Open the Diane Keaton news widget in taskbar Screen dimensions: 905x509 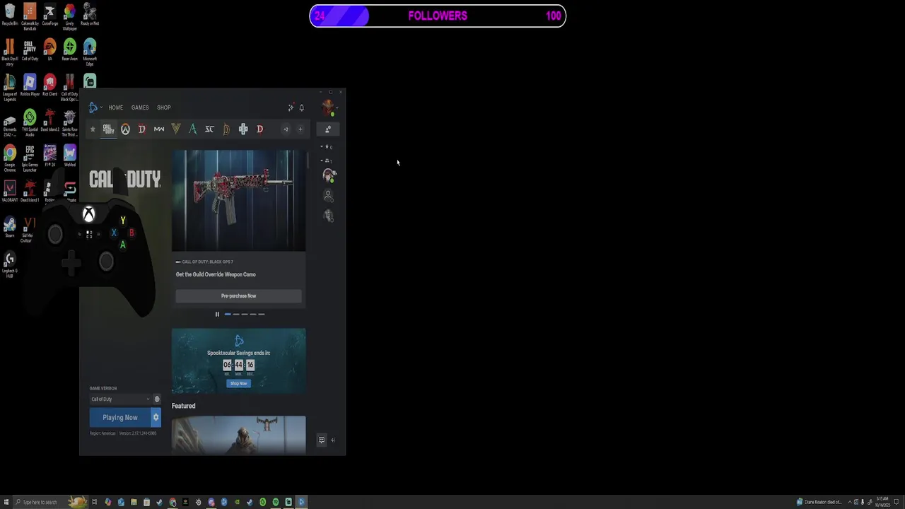pyautogui.click(x=819, y=503)
